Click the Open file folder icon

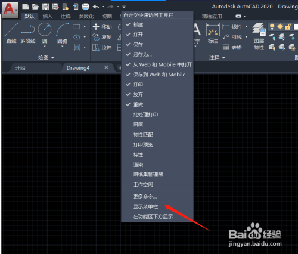[x=35, y=7]
